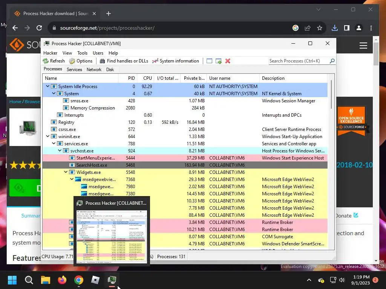Select the Processes tab
Screen dimensions: 386x289
(53, 69)
